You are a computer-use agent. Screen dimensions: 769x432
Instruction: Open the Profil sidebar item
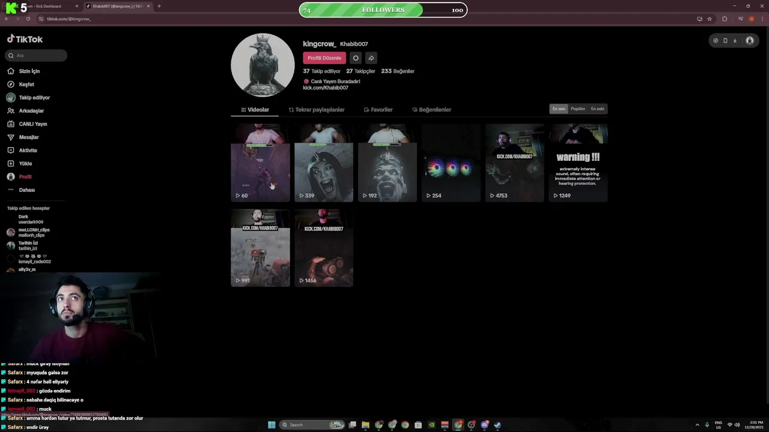[x=19, y=176]
